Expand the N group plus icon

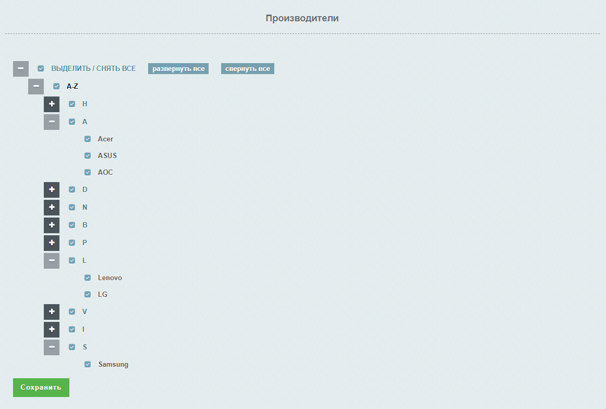pyautogui.click(x=52, y=208)
